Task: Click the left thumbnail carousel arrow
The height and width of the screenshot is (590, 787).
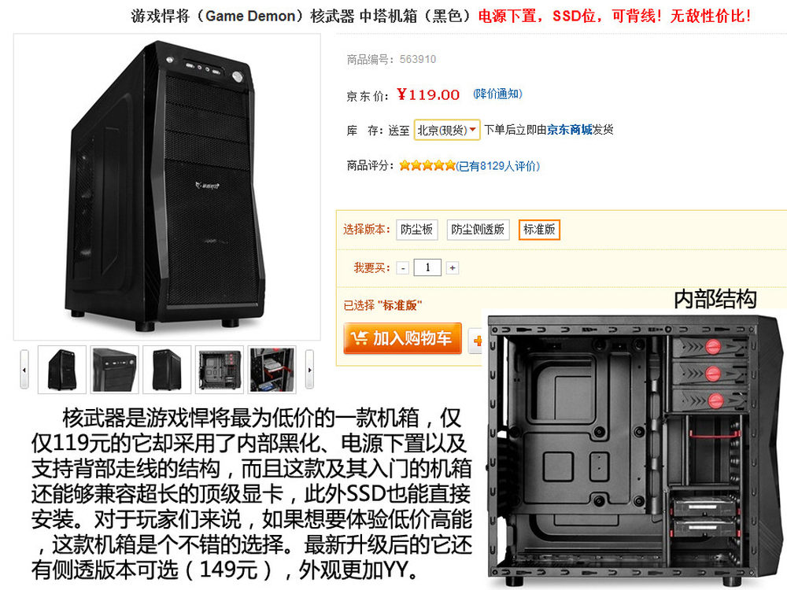Action: click(x=24, y=370)
